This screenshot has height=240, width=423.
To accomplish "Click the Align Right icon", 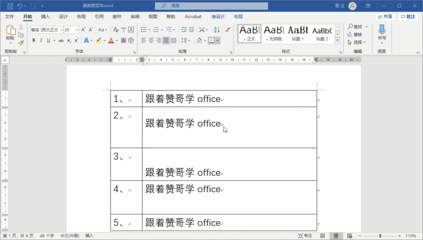I will click(159, 40).
